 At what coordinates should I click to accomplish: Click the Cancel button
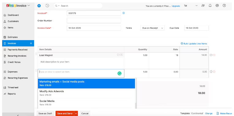point(85,114)
